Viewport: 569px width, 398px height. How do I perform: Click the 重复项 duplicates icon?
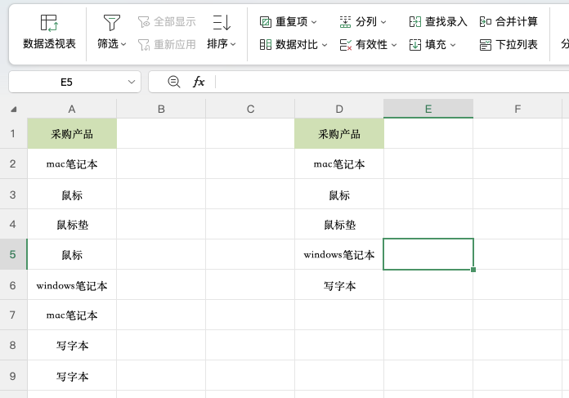click(x=265, y=22)
